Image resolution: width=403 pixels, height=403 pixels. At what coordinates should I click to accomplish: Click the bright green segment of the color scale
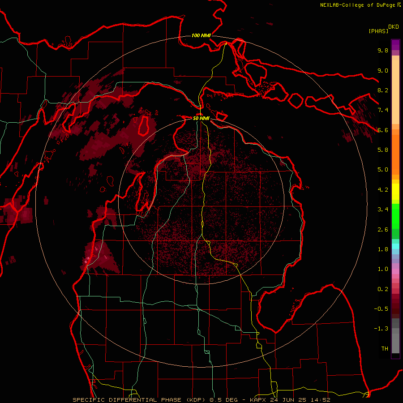395,216
